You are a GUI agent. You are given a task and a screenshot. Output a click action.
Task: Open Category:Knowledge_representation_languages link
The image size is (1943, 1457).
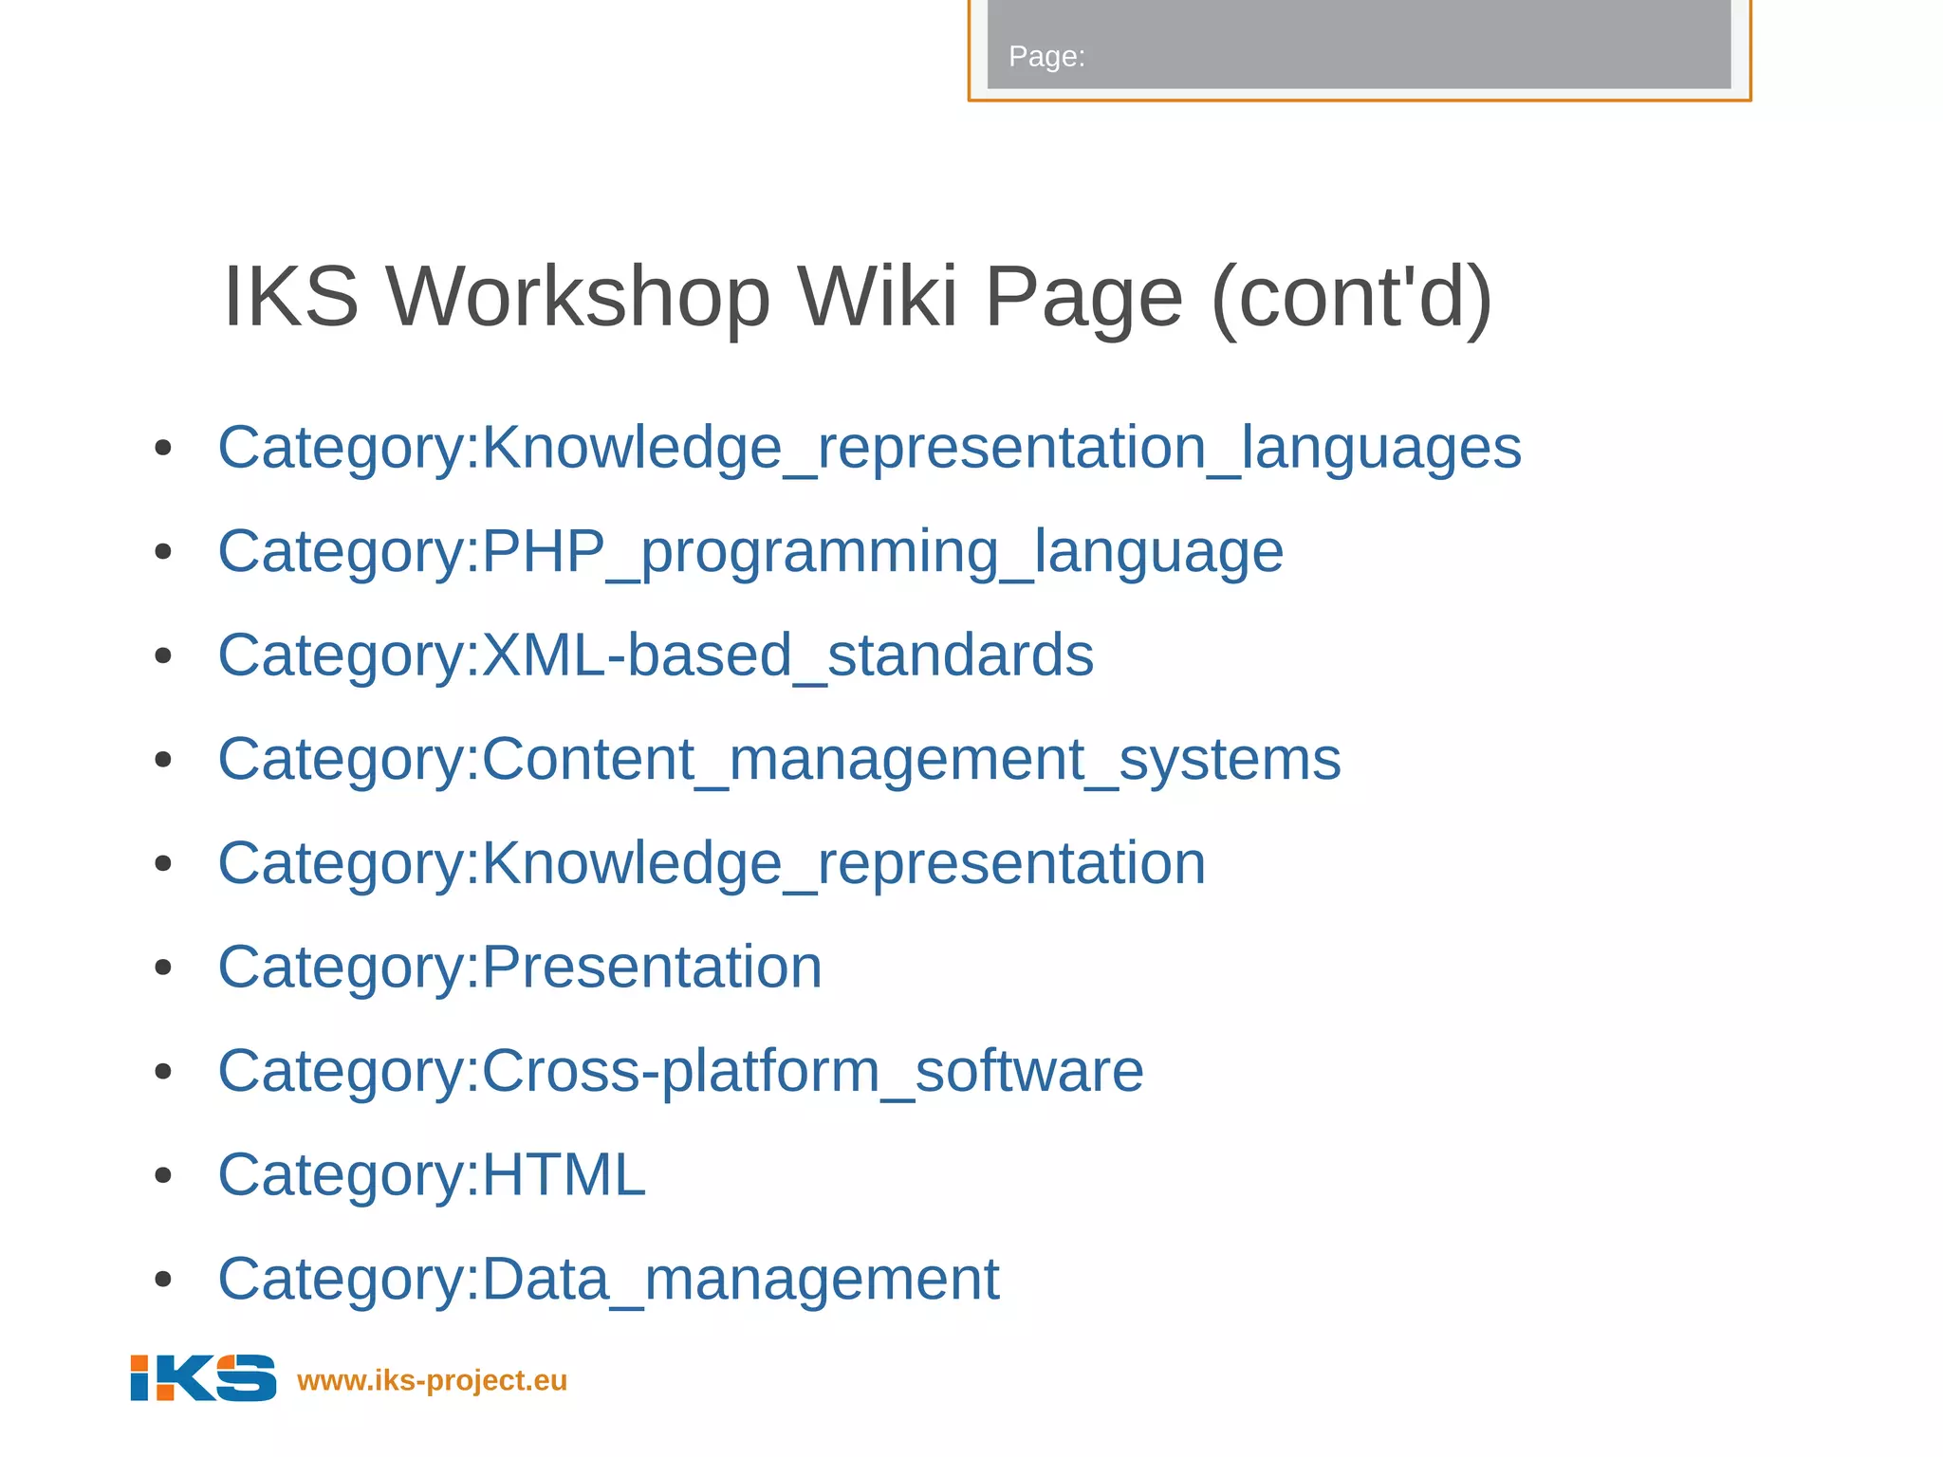coord(869,448)
